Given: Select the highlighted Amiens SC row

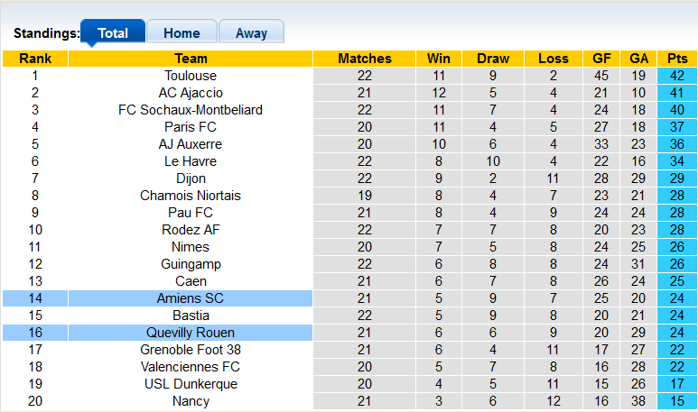Looking at the screenshot, I should pyautogui.click(x=191, y=298).
